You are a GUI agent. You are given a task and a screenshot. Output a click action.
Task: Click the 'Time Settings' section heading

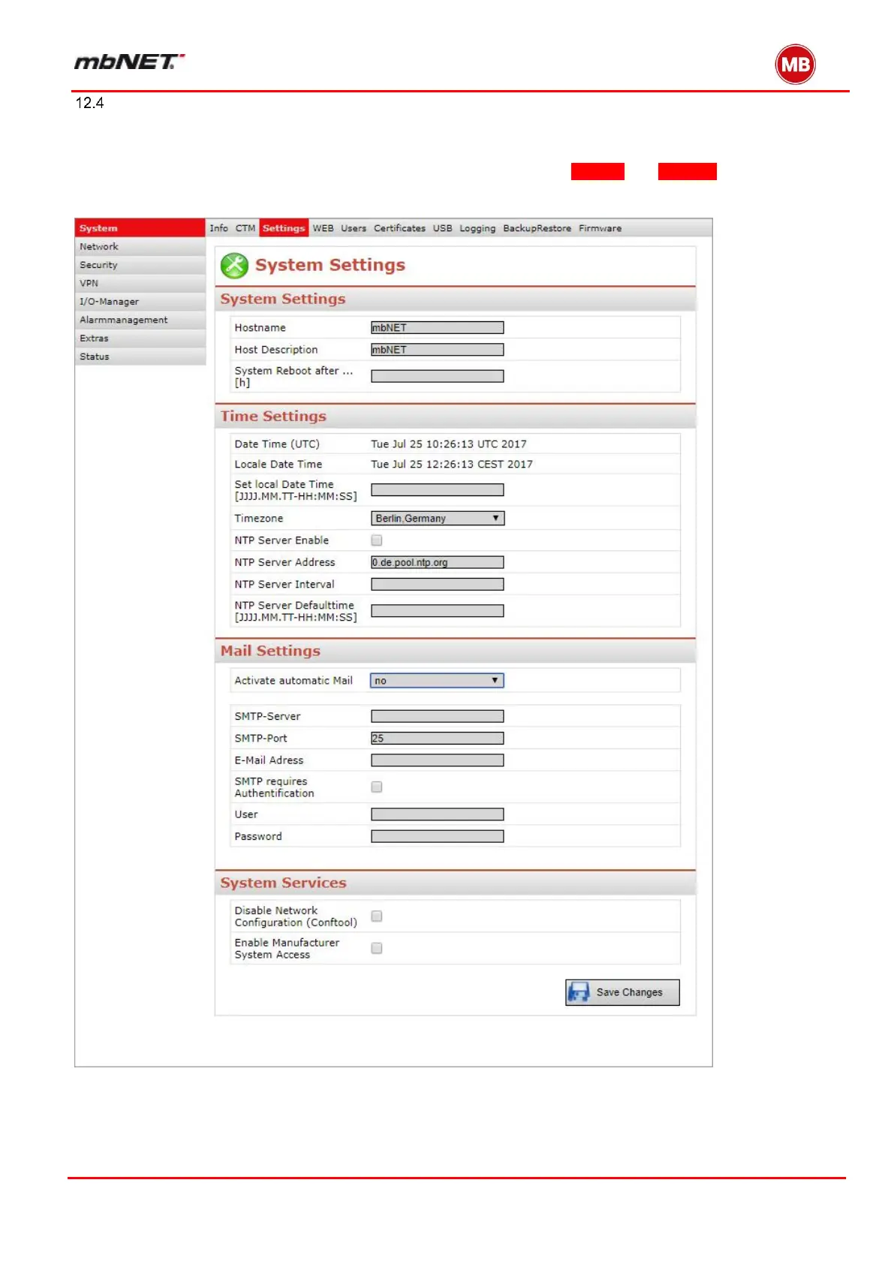[x=273, y=417]
